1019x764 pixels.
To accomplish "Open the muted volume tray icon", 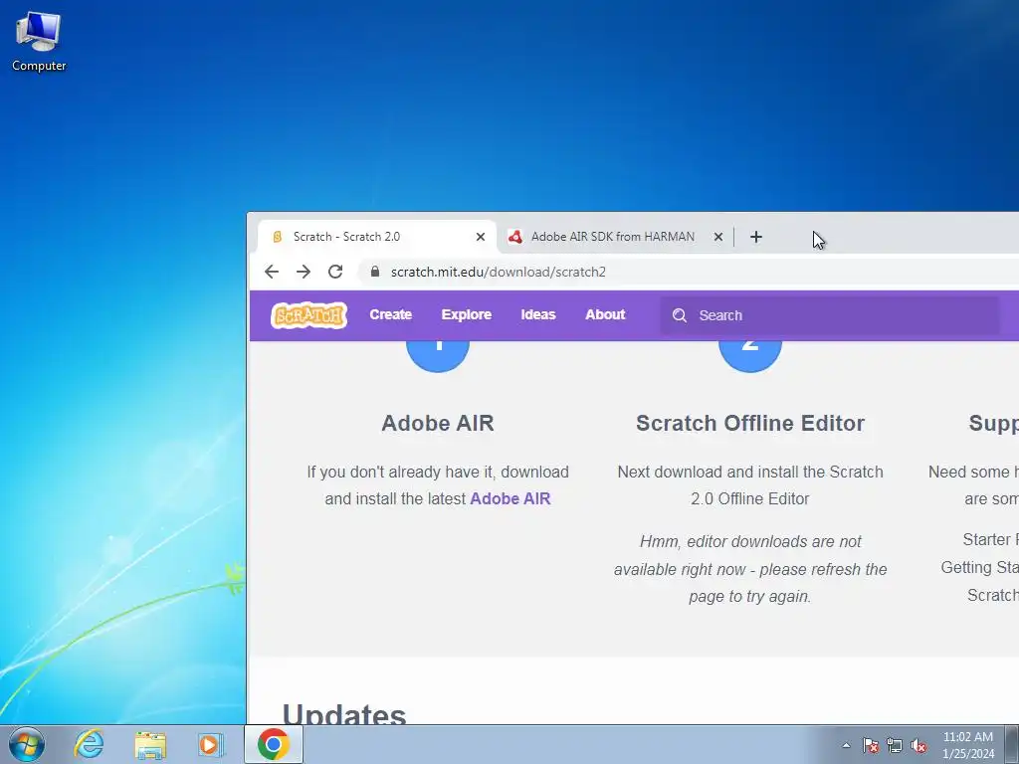I will point(918,745).
